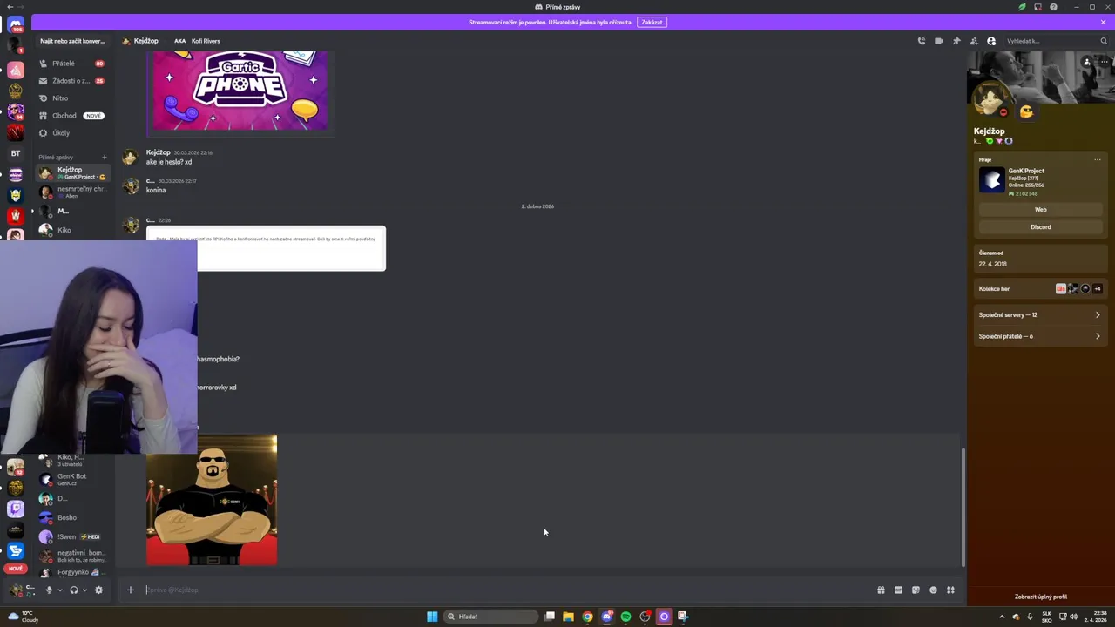Toggle headphones deafen
Viewport: 1115px width, 627px height.
point(74,590)
